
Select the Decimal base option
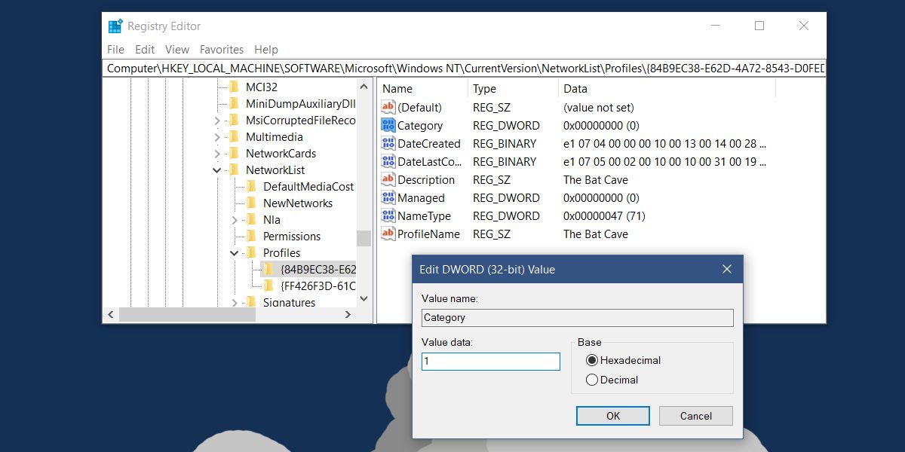pos(592,380)
